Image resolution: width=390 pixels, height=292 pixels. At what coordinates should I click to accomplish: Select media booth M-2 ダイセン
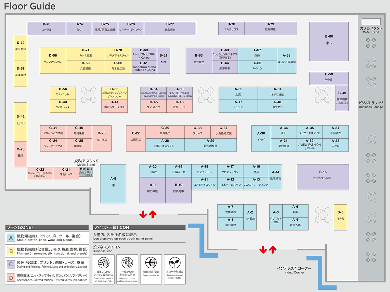tap(83, 172)
